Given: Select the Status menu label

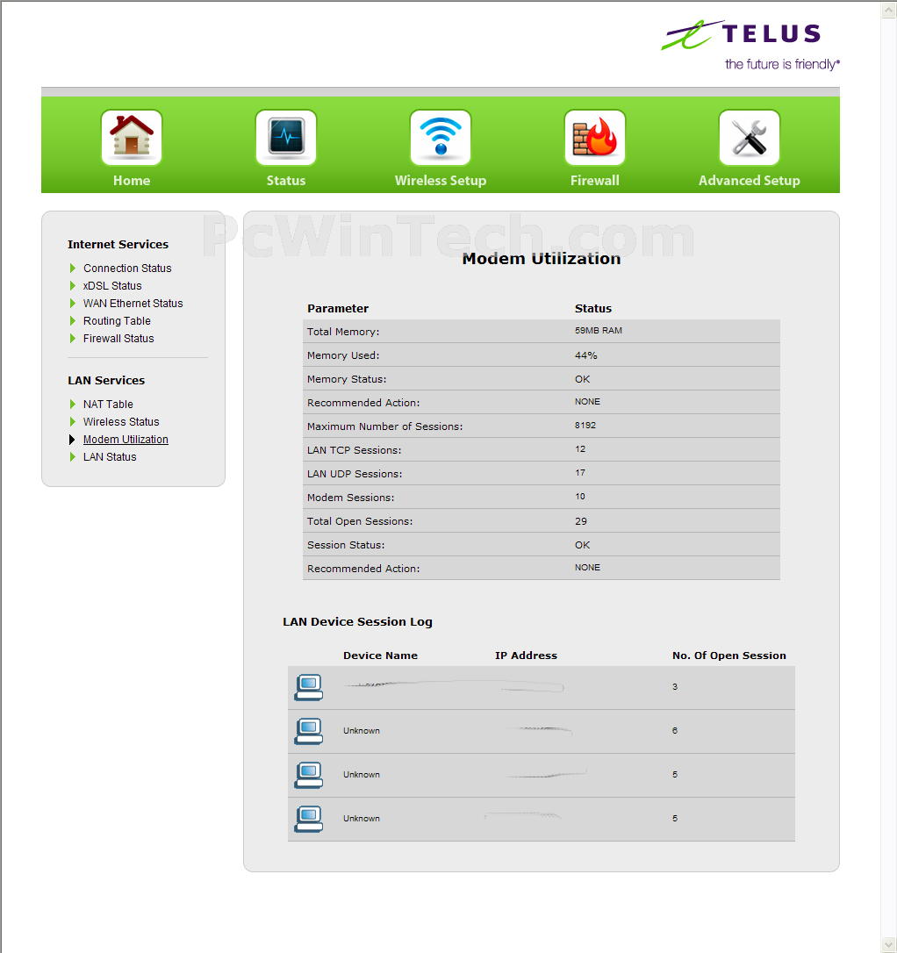Looking at the screenshot, I should coord(286,181).
